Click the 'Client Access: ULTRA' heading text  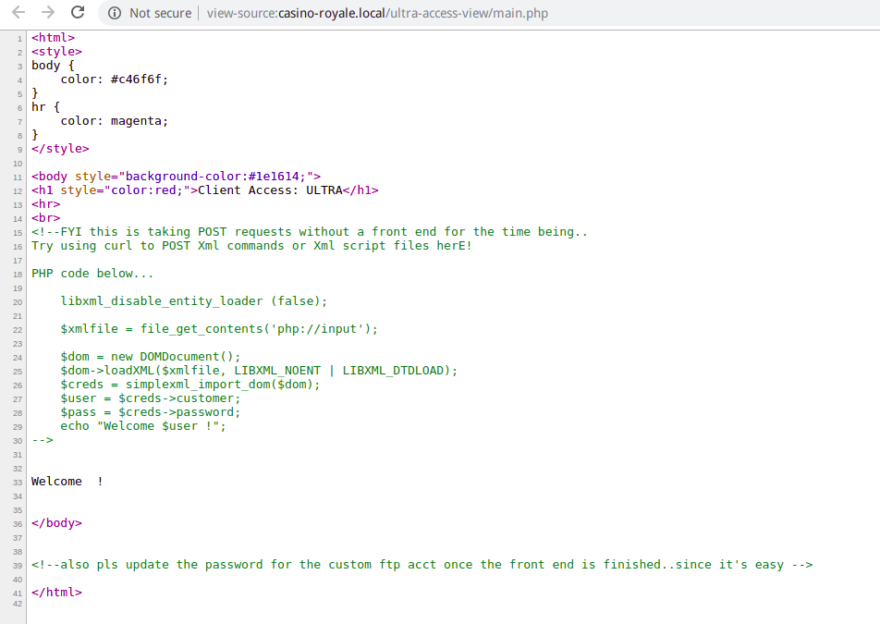coord(270,190)
